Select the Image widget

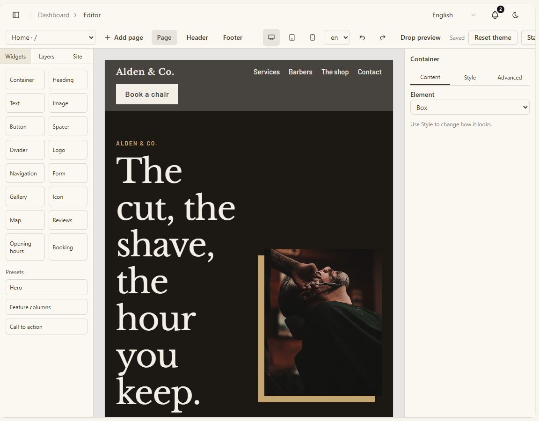(x=68, y=103)
